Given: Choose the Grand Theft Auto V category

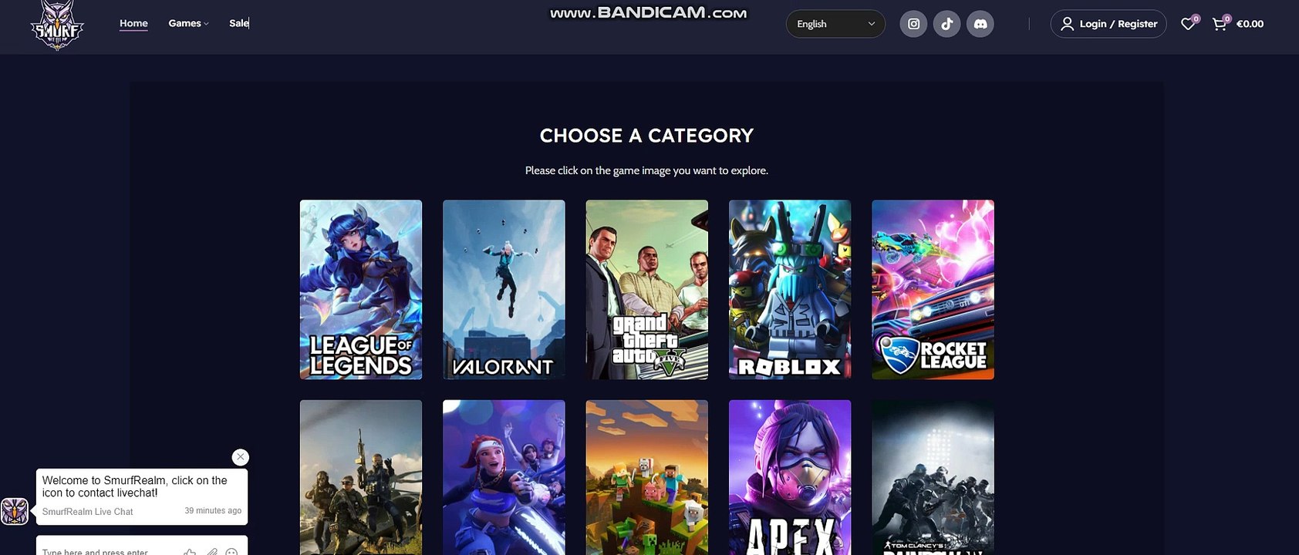Looking at the screenshot, I should click(647, 290).
